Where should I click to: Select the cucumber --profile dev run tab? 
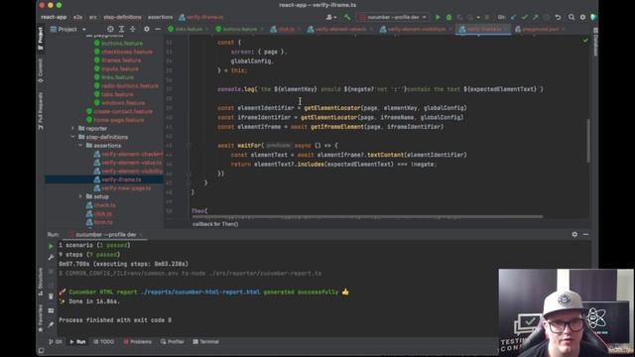[106, 235]
